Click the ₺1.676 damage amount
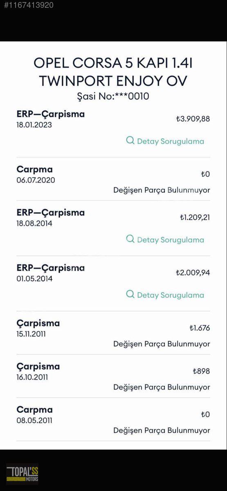Screen dimensions: 227x491 [x=200, y=328]
